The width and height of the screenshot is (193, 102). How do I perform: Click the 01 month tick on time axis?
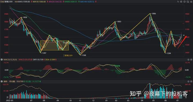[x=106, y=101]
